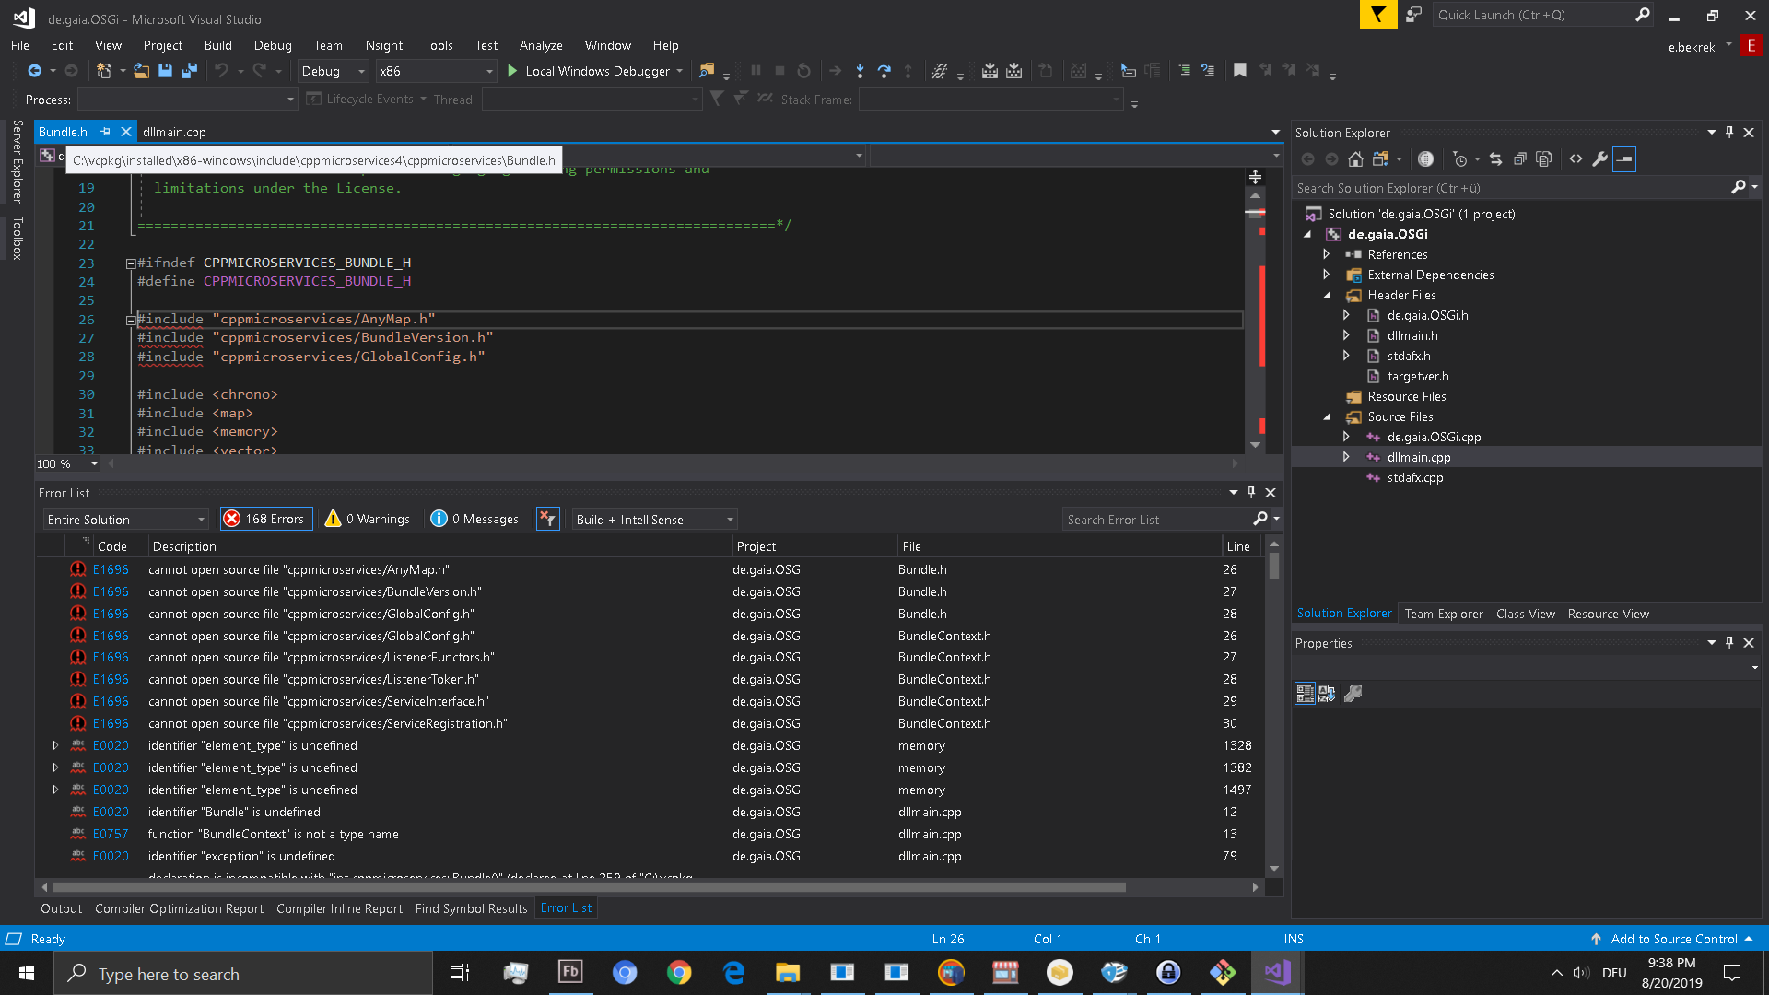Click the Home icon in Solution Explorer
Screen dimensions: 1769x995
point(1354,158)
